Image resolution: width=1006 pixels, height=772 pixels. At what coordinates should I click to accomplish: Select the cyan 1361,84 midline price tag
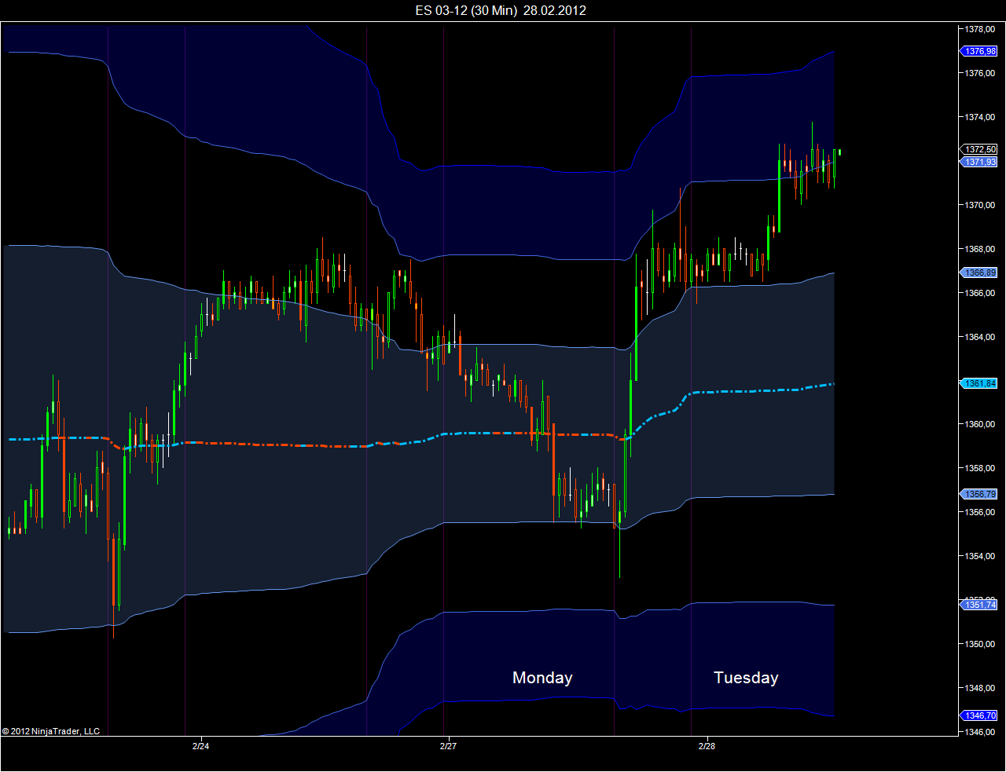979,383
